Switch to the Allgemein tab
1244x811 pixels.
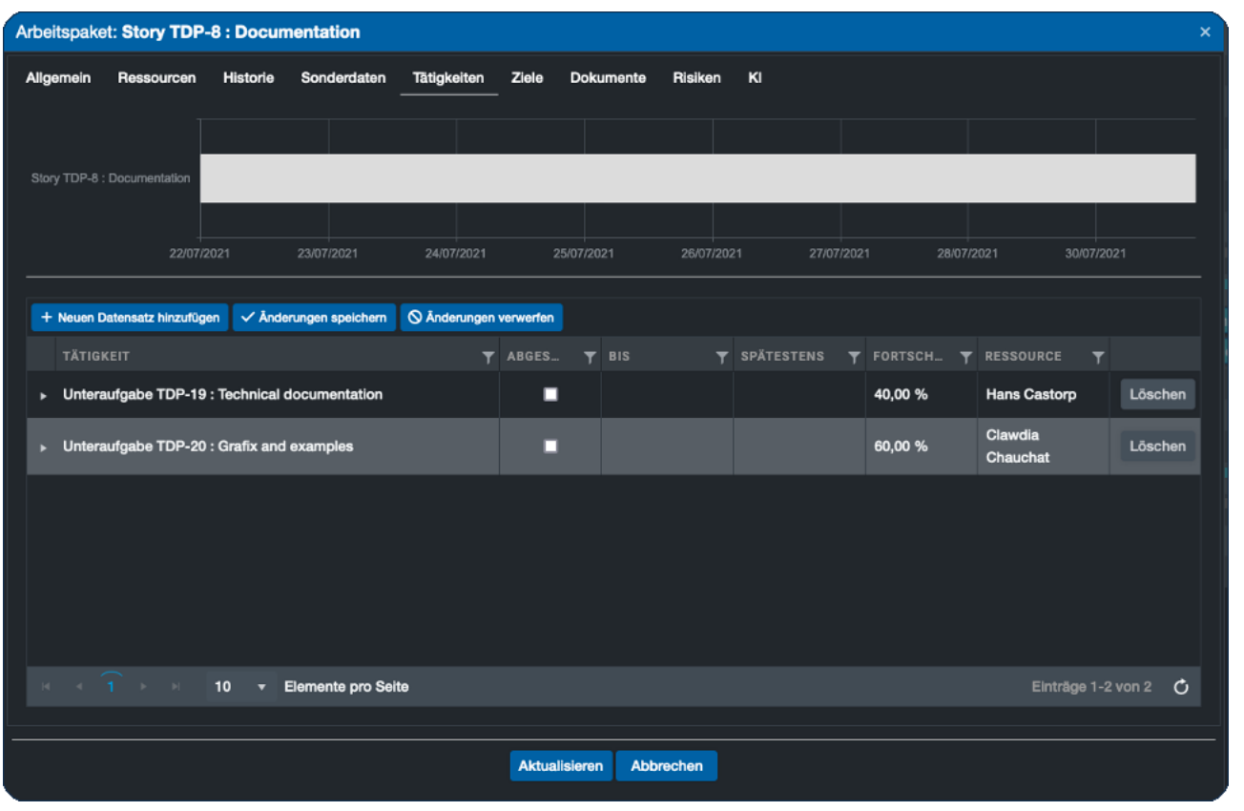pyautogui.click(x=58, y=78)
